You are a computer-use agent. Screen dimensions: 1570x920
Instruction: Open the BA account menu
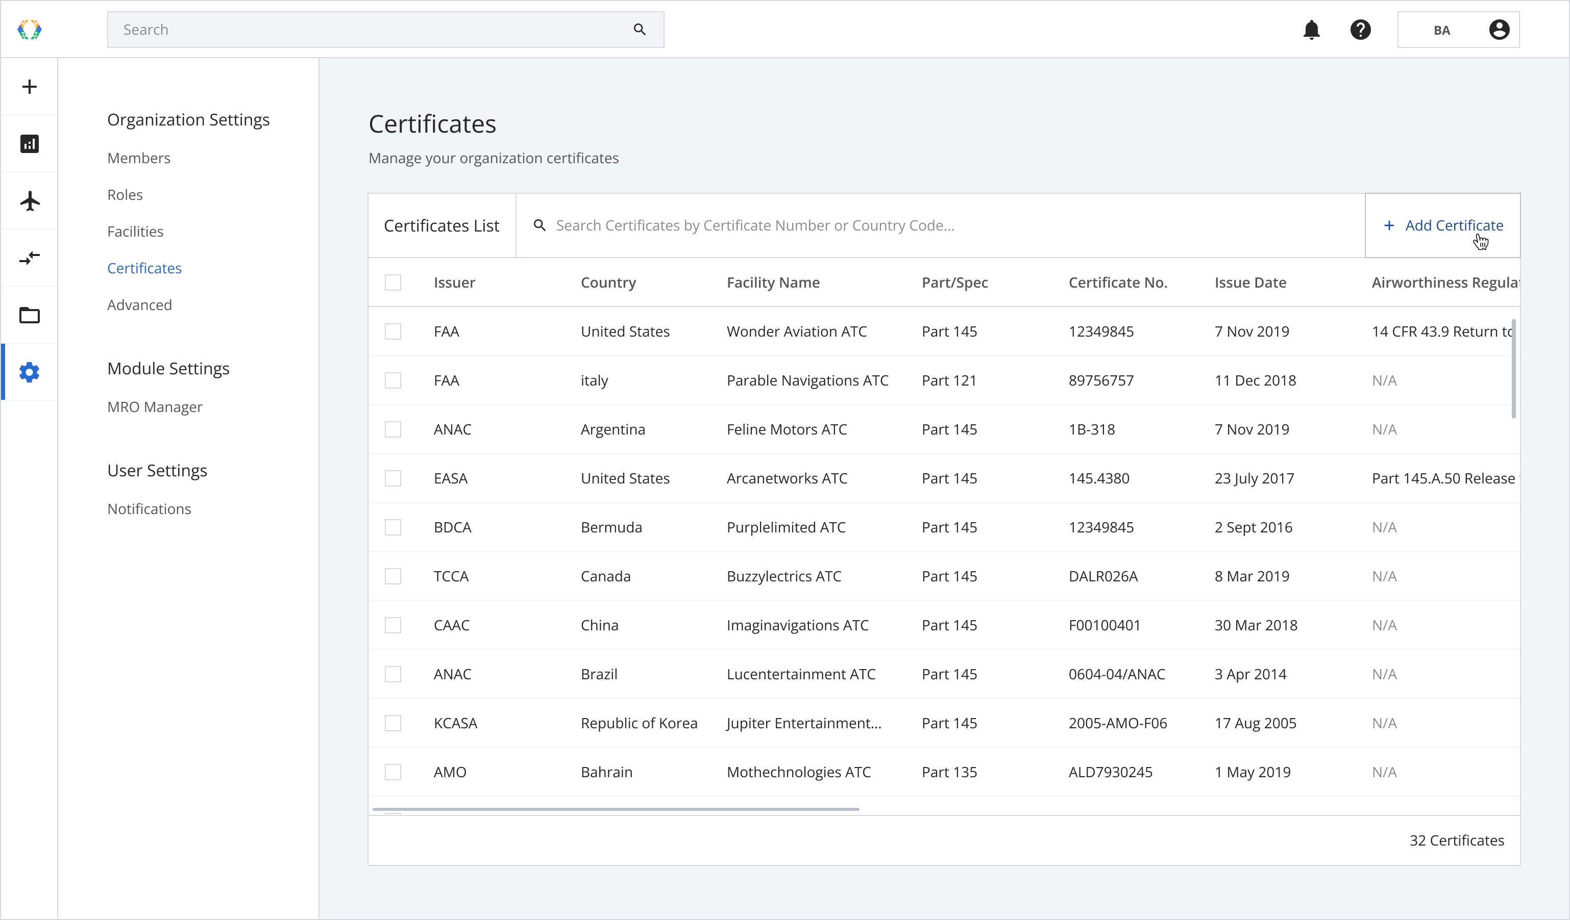click(x=1459, y=29)
